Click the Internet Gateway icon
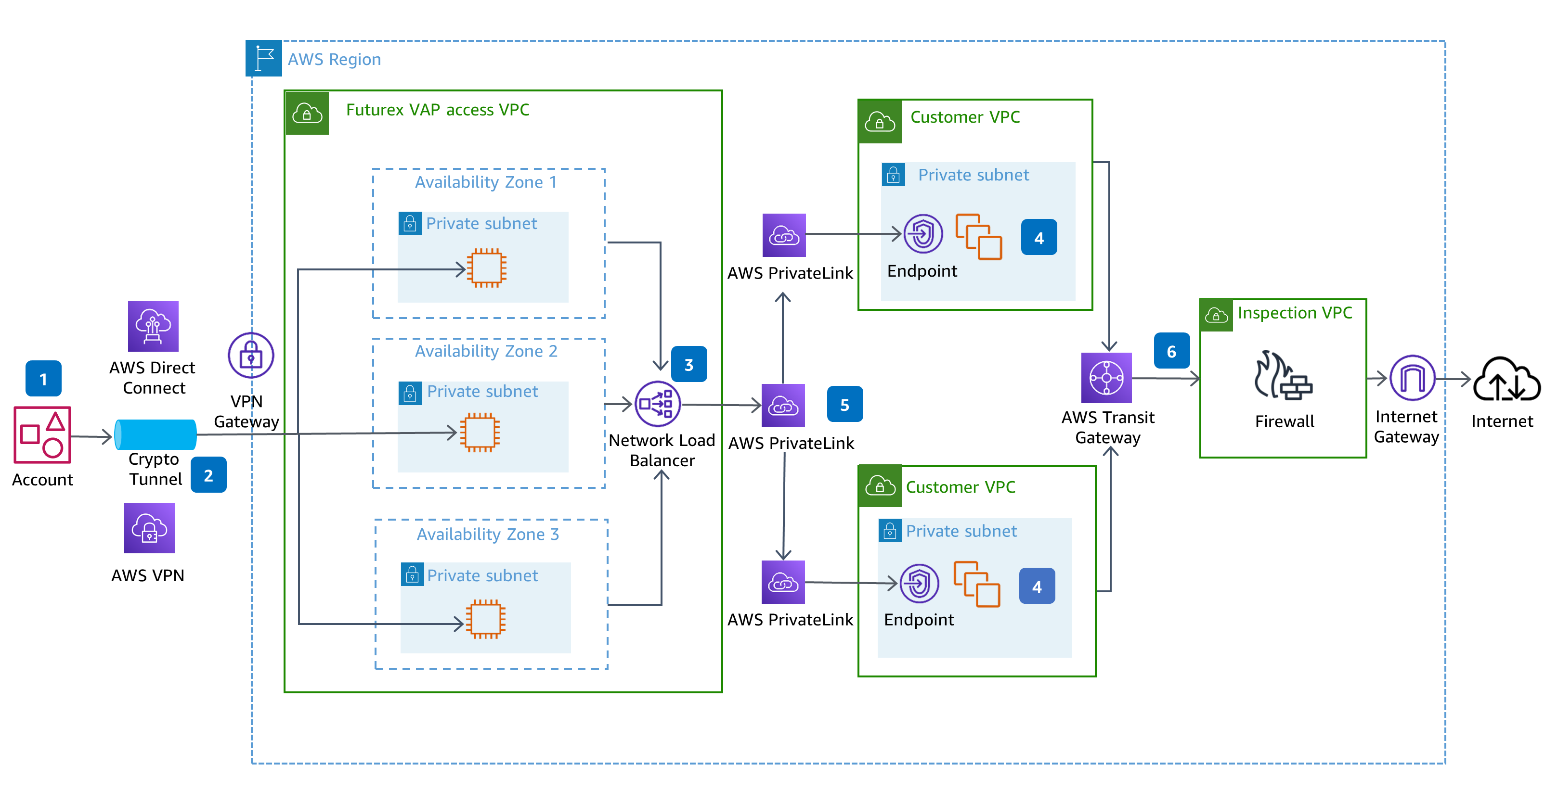 (1413, 378)
